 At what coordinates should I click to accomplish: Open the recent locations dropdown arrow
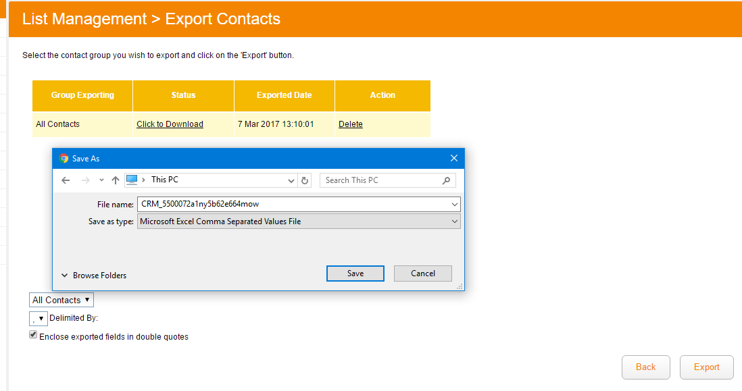point(101,180)
